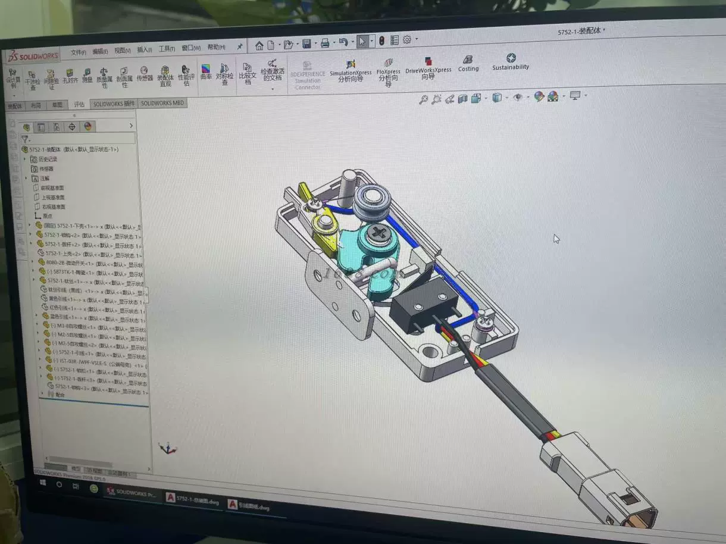Pin the menu bar with the pushpin

coord(240,46)
